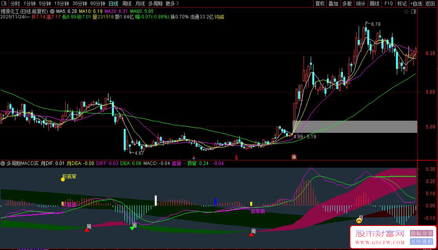Click the 复权 button
Screen dimensions: 438x250
(x=320, y=3)
